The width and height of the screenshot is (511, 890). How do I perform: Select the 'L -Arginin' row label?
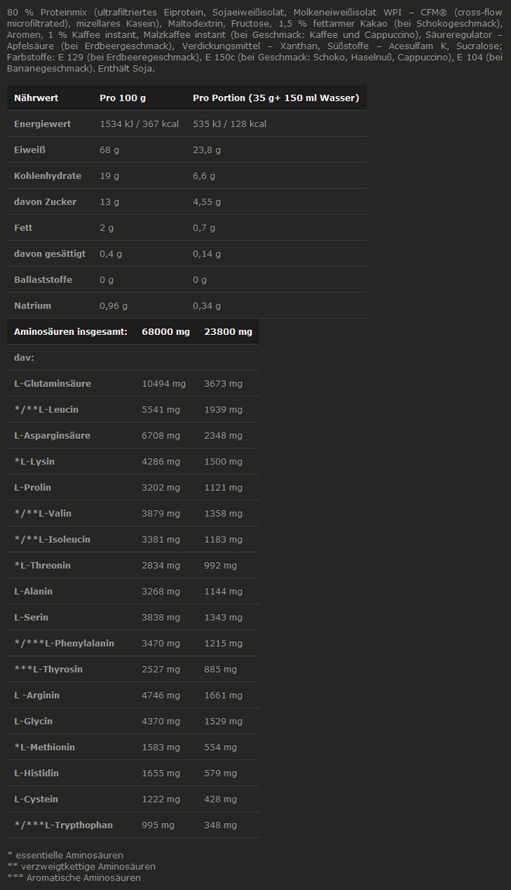click(37, 695)
